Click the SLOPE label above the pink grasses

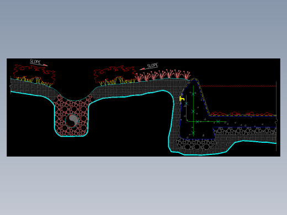(x=152, y=66)
